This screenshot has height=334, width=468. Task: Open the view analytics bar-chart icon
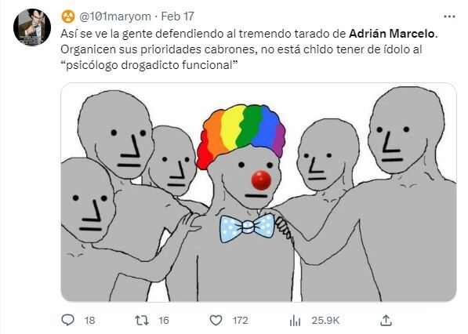(296, 321)
